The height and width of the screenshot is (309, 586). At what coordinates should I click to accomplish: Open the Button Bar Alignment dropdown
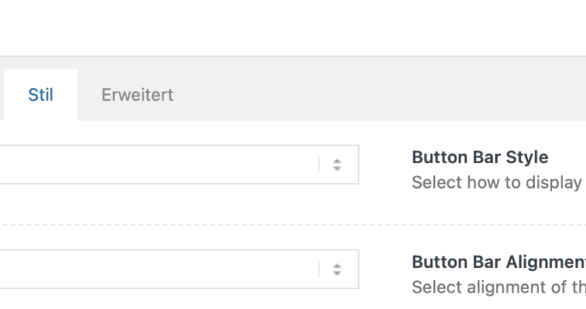178,269
